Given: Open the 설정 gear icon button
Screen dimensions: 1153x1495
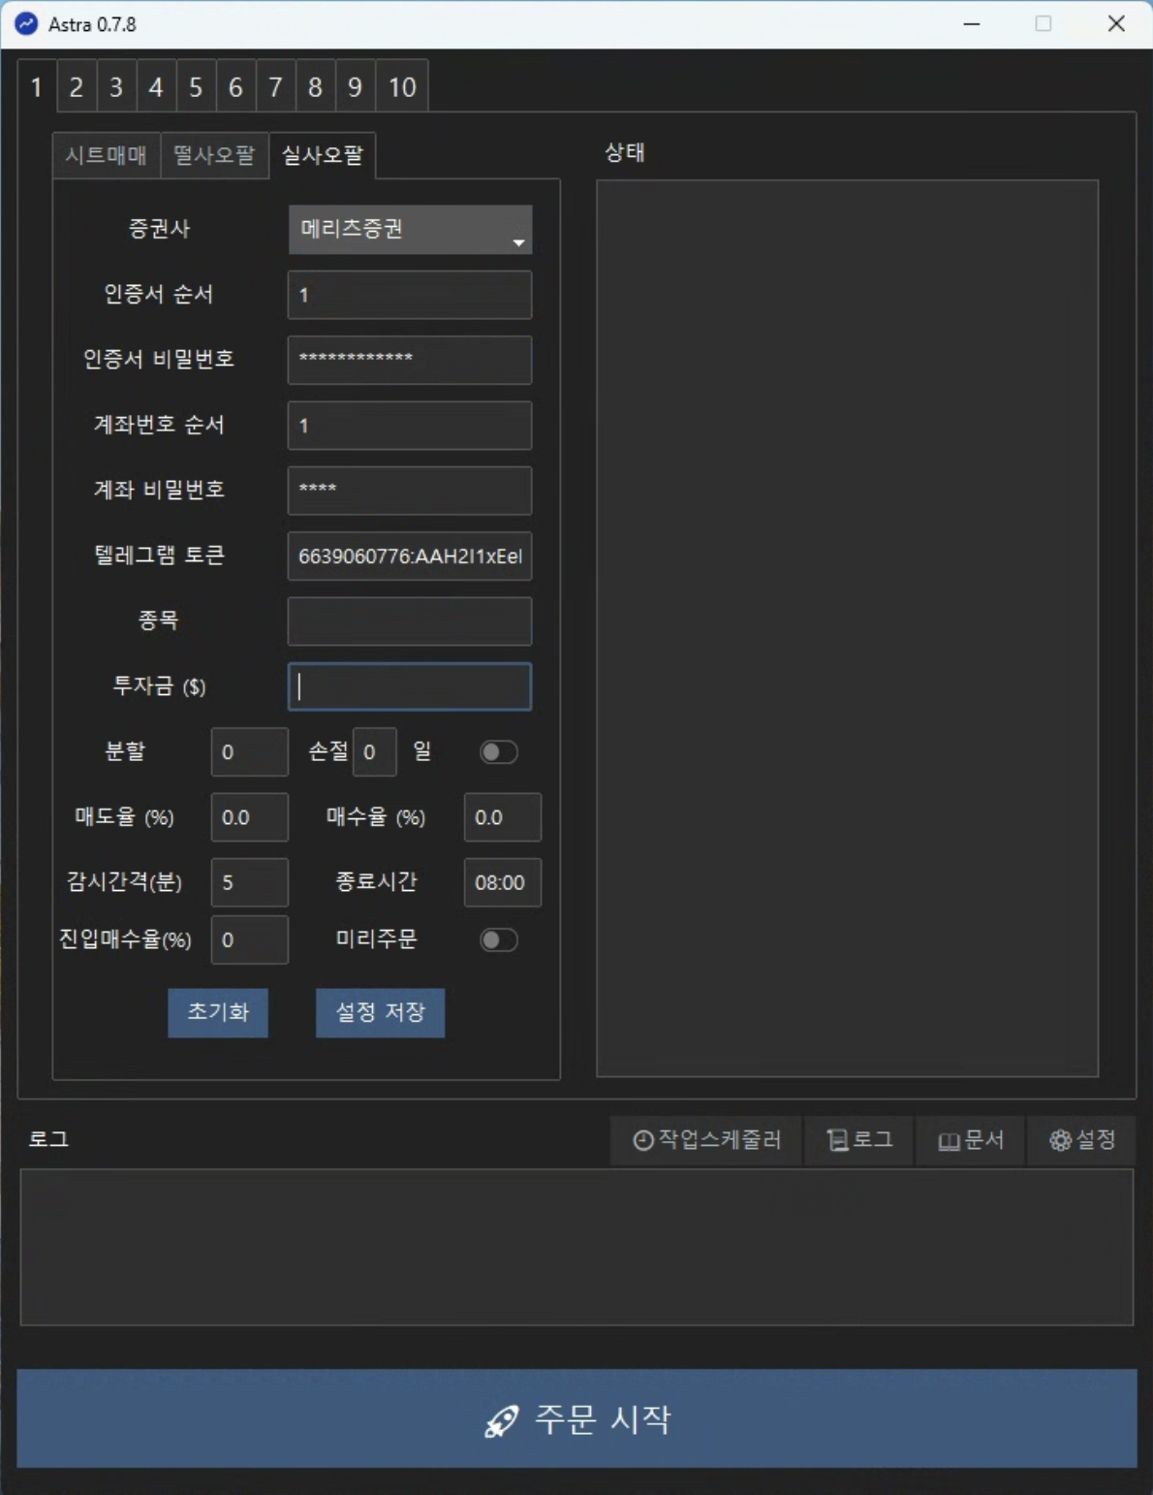Looking at the screenshot, I should coord(1061,1140).
